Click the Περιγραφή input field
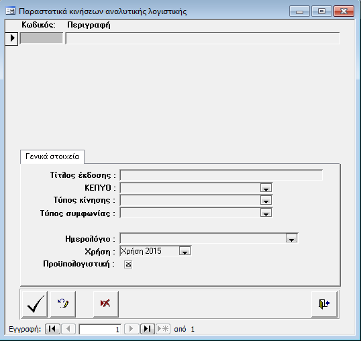361x341 pixels. 203,38
